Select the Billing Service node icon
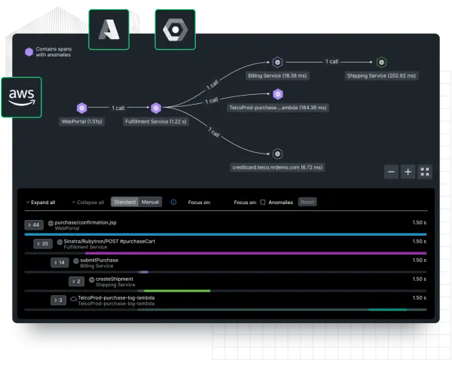The image size is (452, 369). (277, 63)
